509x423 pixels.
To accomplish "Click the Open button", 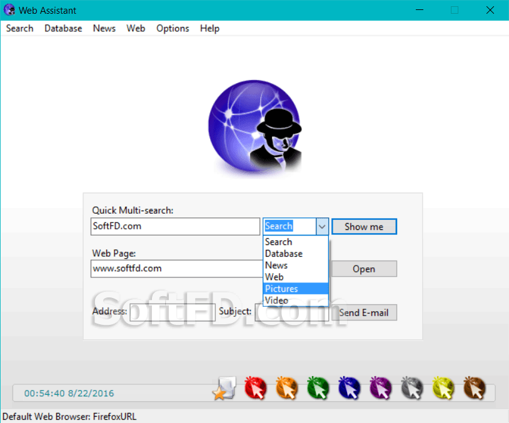I will point(364,269).
